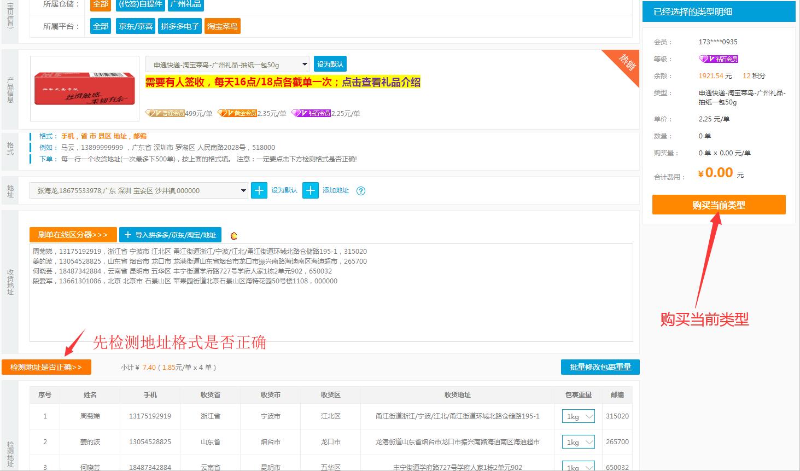
Task: Click the plus icon beside 添加地址
Action: pos(310,190)
